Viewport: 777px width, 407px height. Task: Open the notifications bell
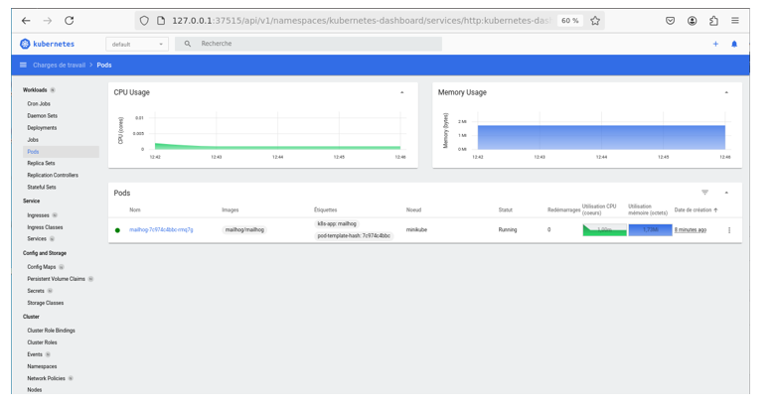coord(734,44)
